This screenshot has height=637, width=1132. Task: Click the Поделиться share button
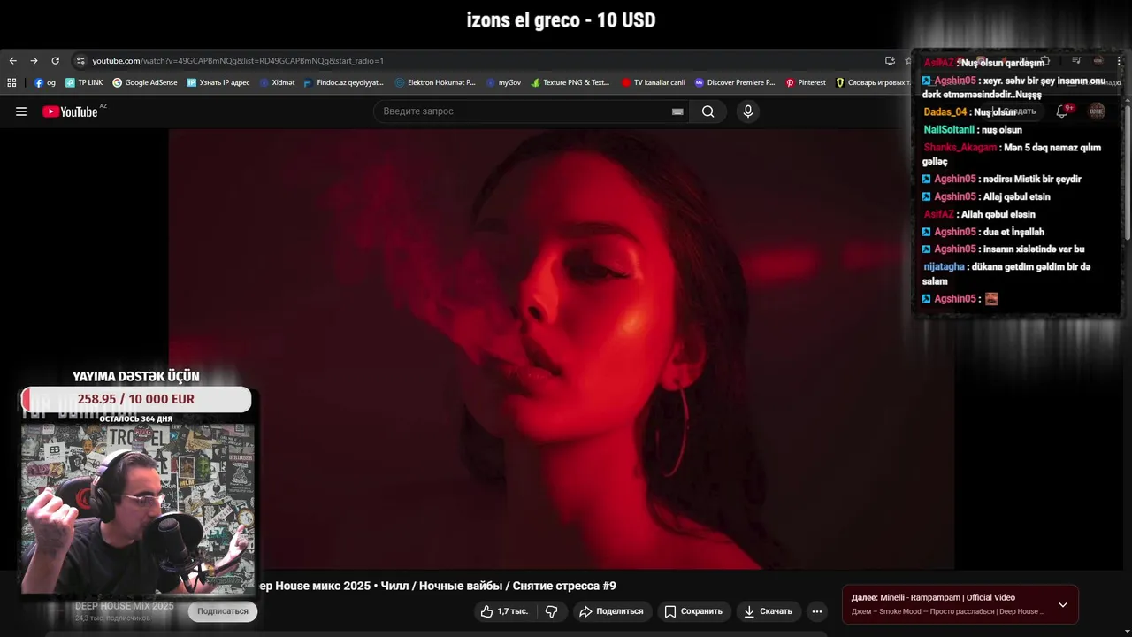click(x=611, y=611)
